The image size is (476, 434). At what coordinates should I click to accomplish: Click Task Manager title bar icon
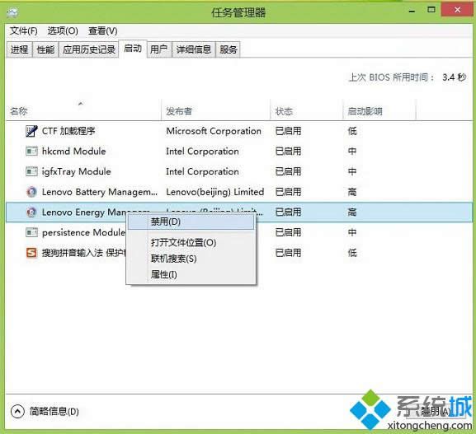pyautogui.click(x=12, y=12)
